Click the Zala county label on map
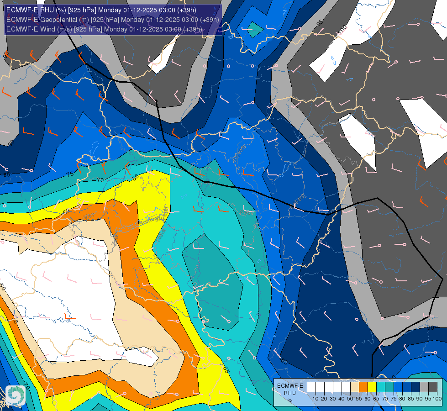447x411 pixels. coord(115,241)
